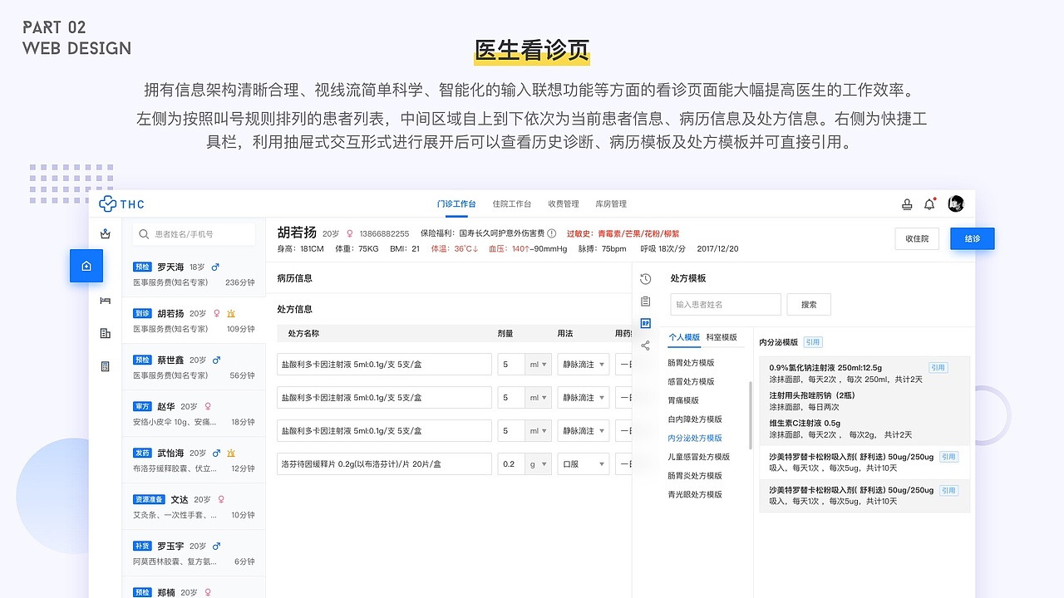Click the 收住院 button

(917, 238)
